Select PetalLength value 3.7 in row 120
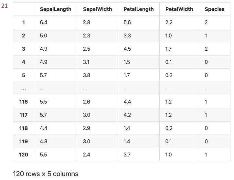This screenshot has height=180, width=234. coord(127,155)
